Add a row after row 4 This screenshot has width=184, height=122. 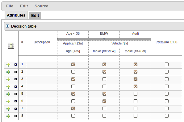8,87
